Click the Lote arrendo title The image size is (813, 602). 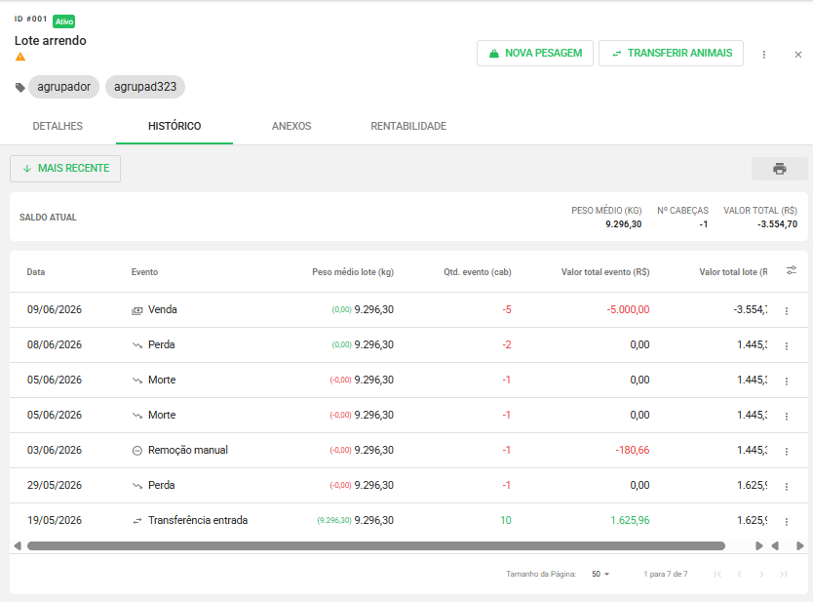pyautogui.click(x=51, y=40)
